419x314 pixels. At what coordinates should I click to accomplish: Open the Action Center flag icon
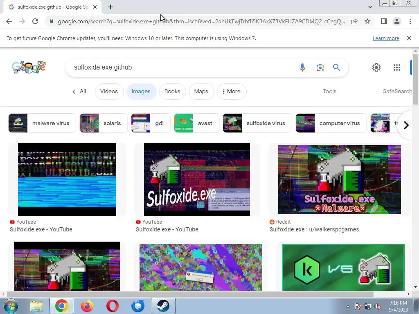(x=358, y=307)
